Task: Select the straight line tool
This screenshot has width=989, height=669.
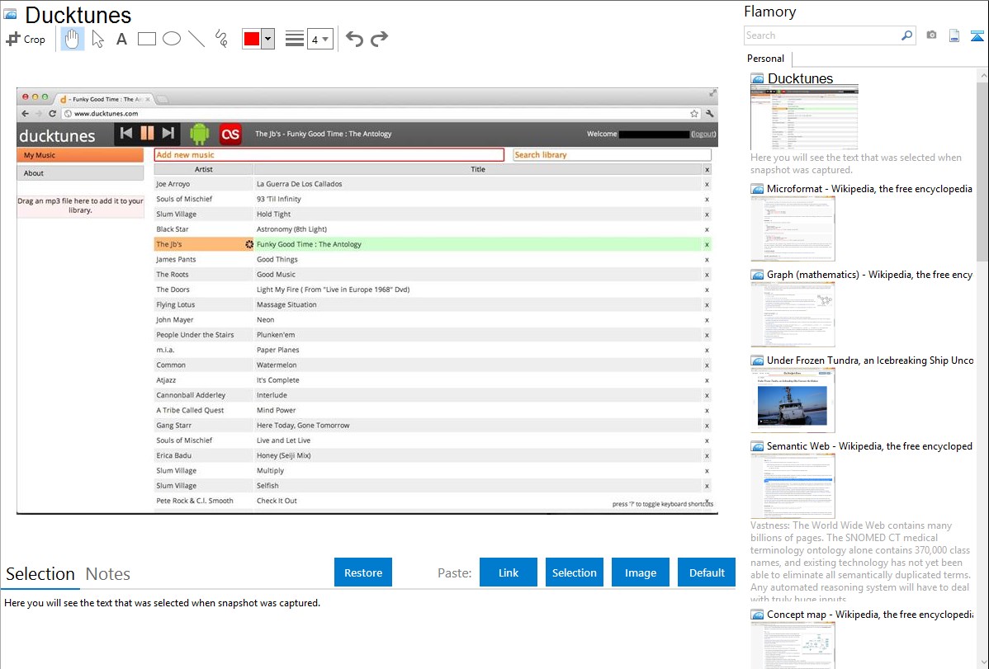Action: tap(196, 39)
